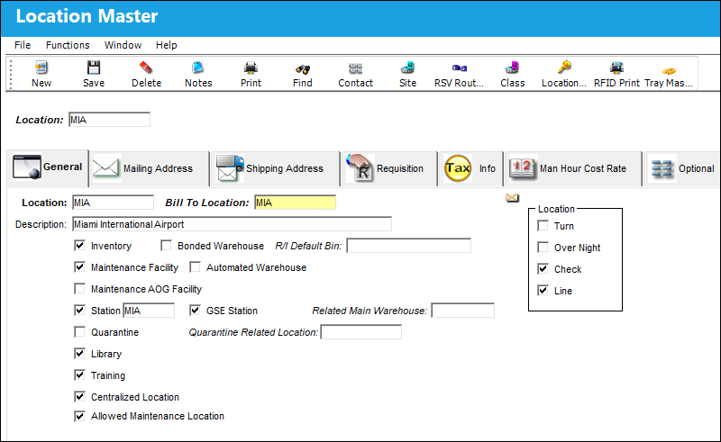Check the Maintenance AOG Facility box
The height and width of the screenshot is (442, 721).
click(x=79, y=289)
